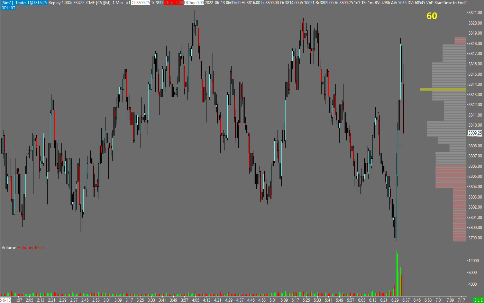Click the 'Replay 1.00X: ESU22-CME' symbol text
The image size is (484, 303).
(x=71, y=3)
